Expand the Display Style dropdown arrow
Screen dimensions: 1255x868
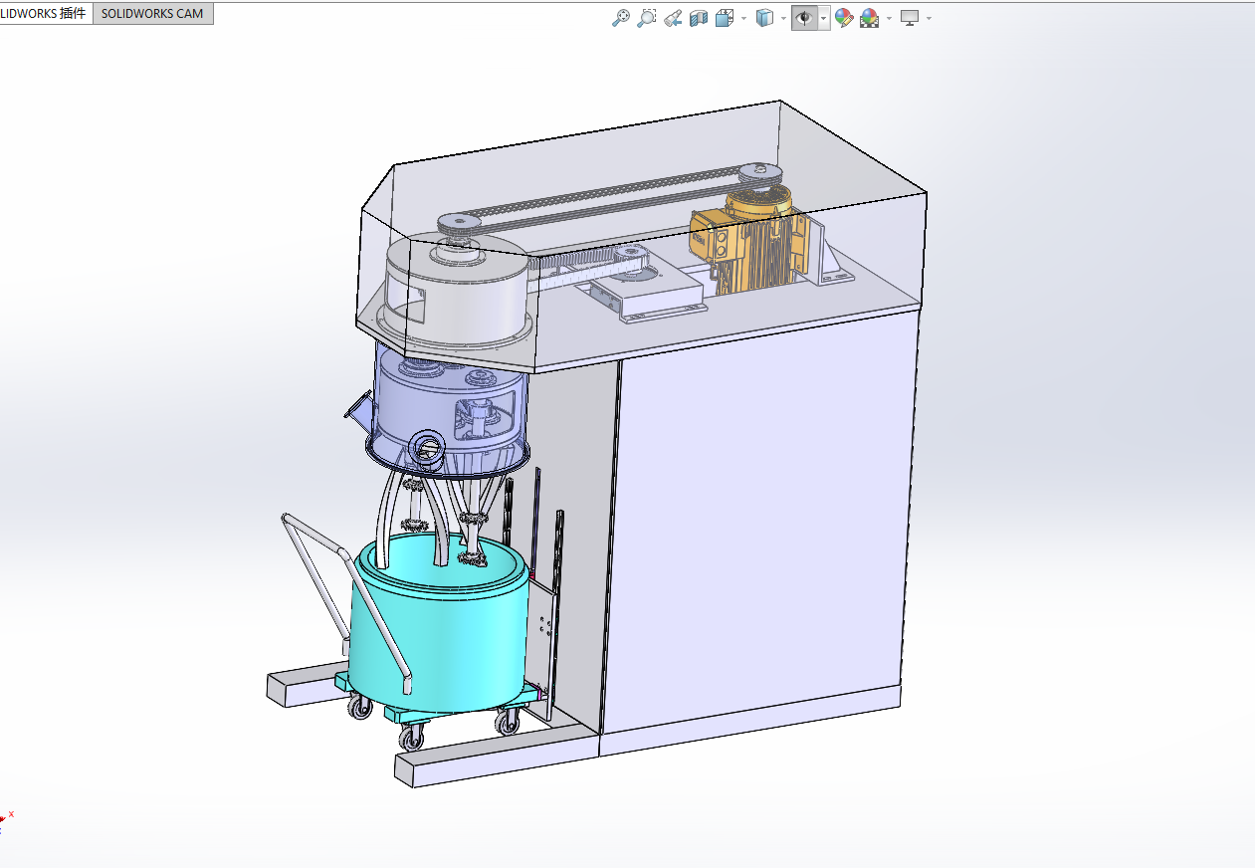tap(783, 18)
